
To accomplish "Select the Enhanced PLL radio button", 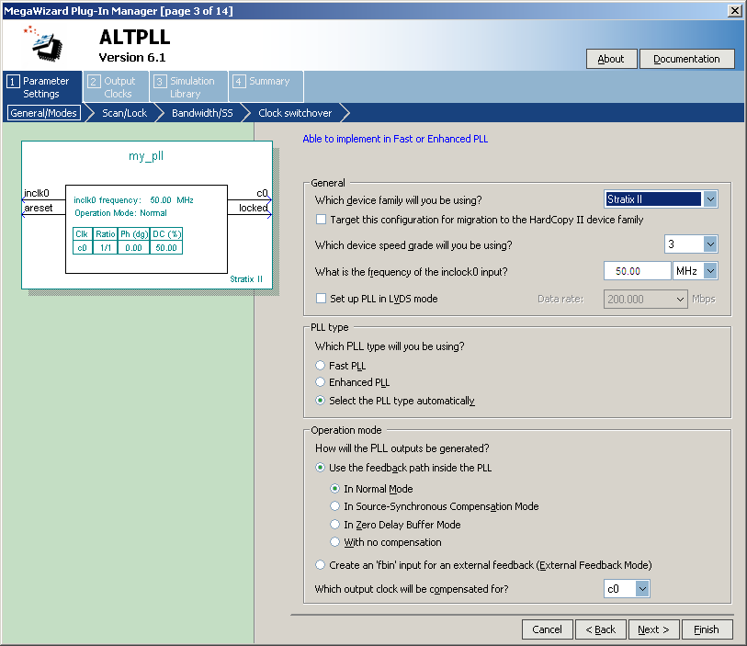I will [320, 382].
